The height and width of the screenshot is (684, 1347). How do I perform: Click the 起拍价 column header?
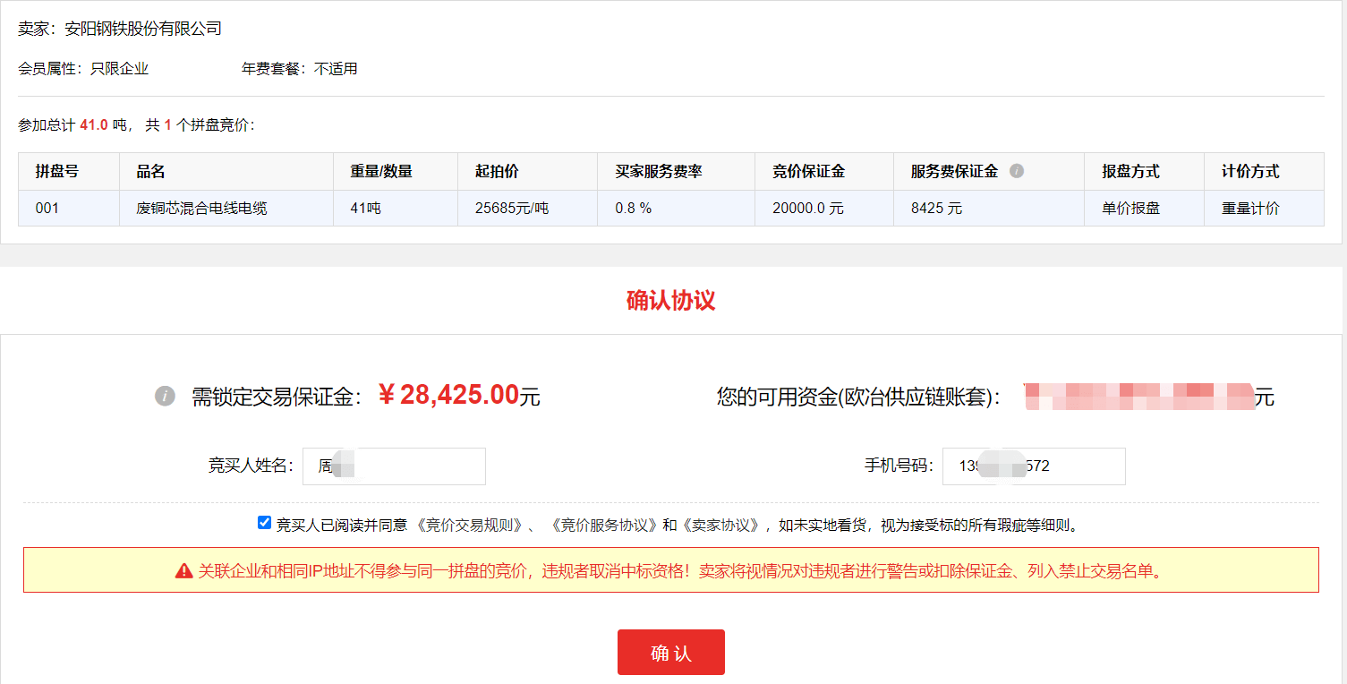[497, 171]
